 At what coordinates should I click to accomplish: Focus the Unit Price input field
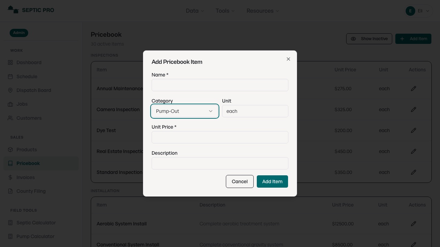(x=220, y=137)
